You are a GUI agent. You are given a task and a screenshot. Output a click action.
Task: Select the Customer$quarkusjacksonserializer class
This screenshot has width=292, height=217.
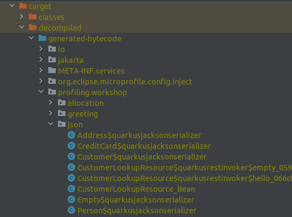tap(142, 157)
